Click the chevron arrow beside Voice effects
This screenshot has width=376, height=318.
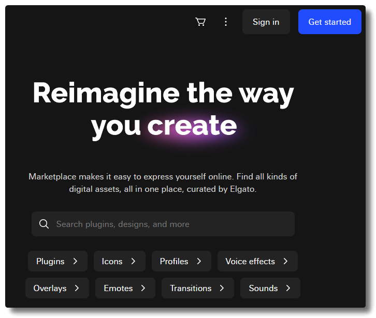(x=285, y=261)
